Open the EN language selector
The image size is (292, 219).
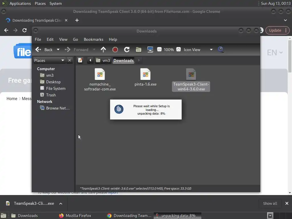click(275, 52)
